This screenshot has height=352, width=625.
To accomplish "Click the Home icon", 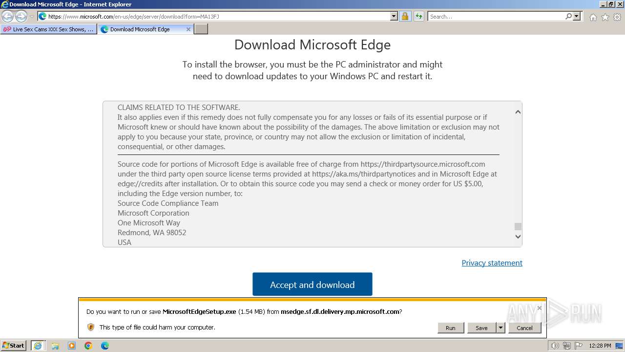I will coord(593,17).
